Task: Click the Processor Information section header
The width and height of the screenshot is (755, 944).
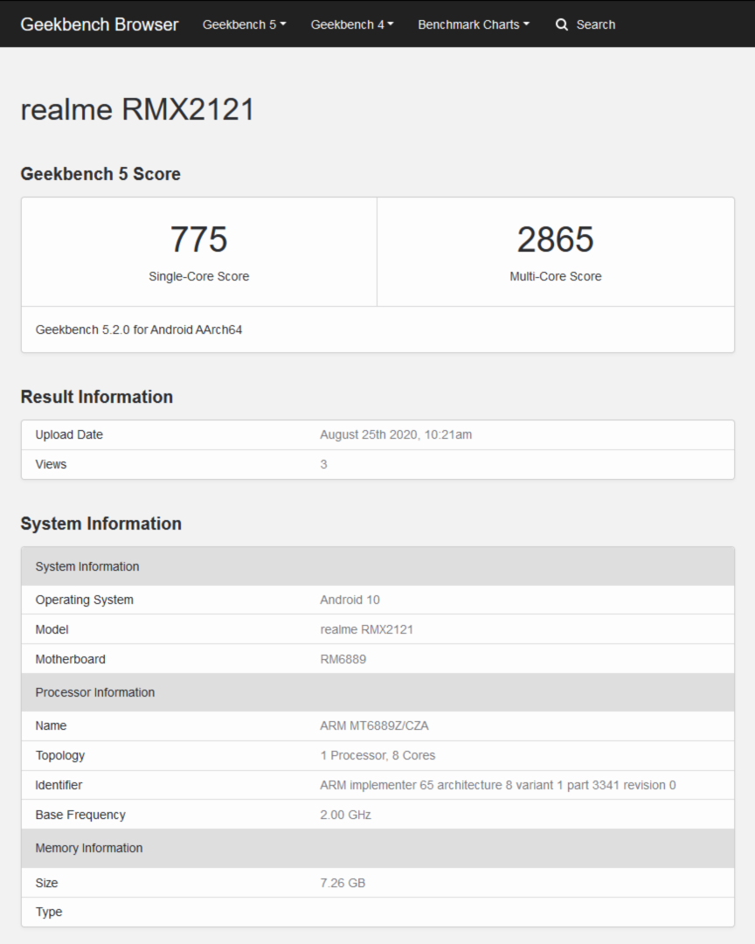Action: 377,692
